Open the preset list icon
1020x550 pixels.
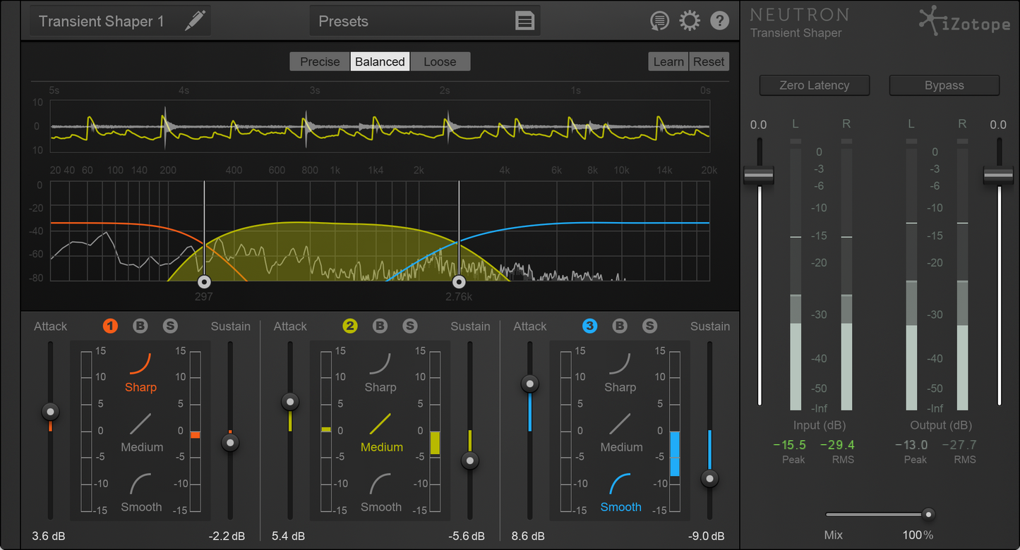(524, 21)
